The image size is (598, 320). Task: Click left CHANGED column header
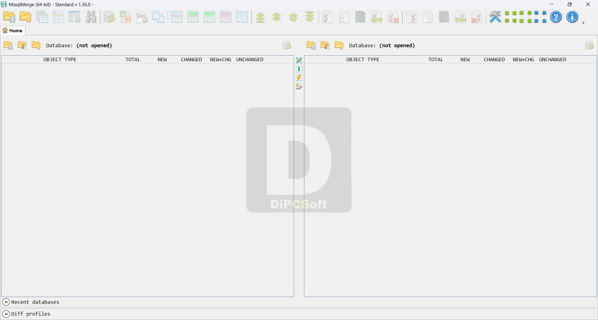(x=191, y=60)
